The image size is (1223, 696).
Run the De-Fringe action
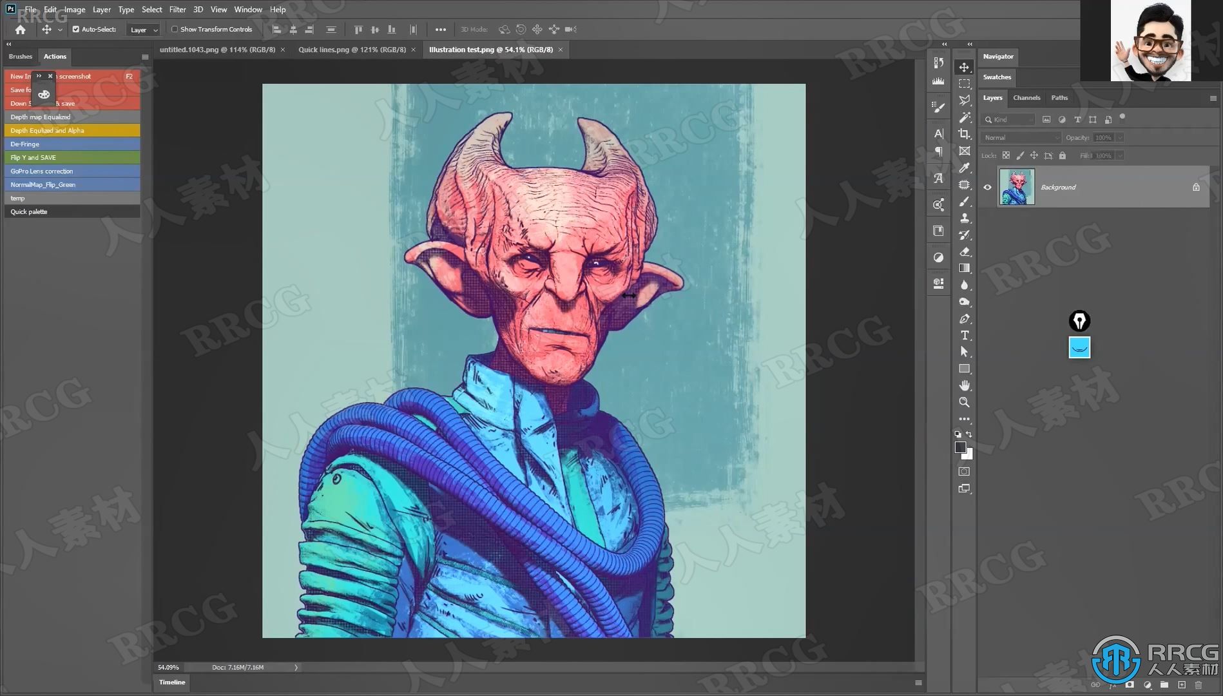pos(72,144)
